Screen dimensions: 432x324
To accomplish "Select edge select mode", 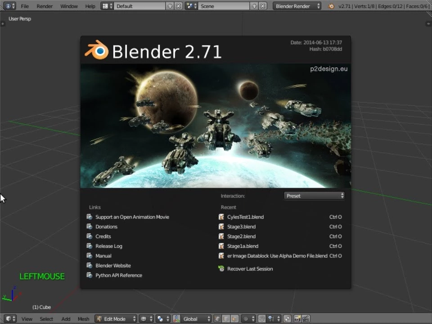I will [226, 319].
